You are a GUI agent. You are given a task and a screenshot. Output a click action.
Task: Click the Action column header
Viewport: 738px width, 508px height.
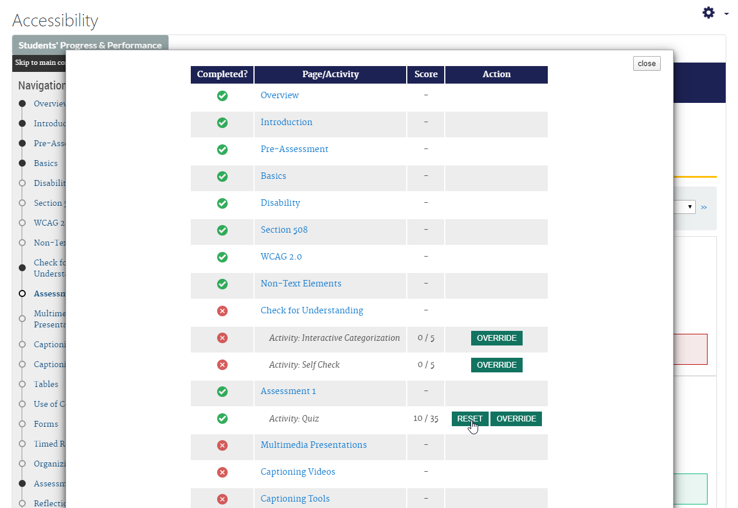(x=496, y=75)
